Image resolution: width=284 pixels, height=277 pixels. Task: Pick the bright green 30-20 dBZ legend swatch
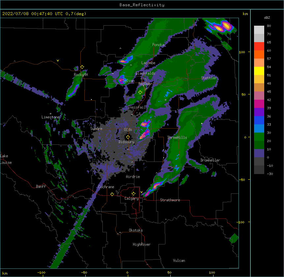259,137
